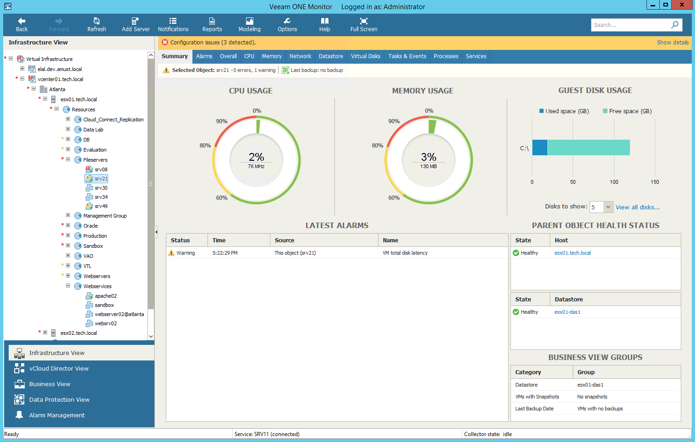The image size is (695, 442).
Task: Open Options with the wrench icon
Action: 287,25
